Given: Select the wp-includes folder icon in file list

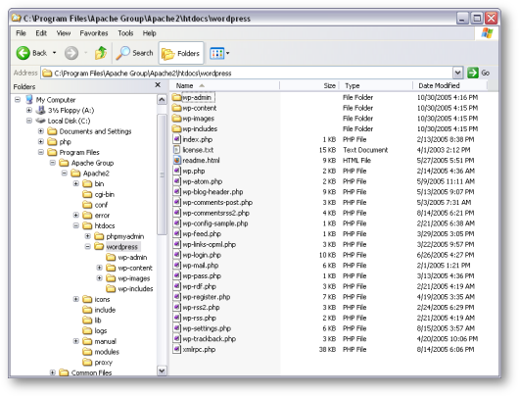Looking at the screenshot, I should click(x=177, y=128).
